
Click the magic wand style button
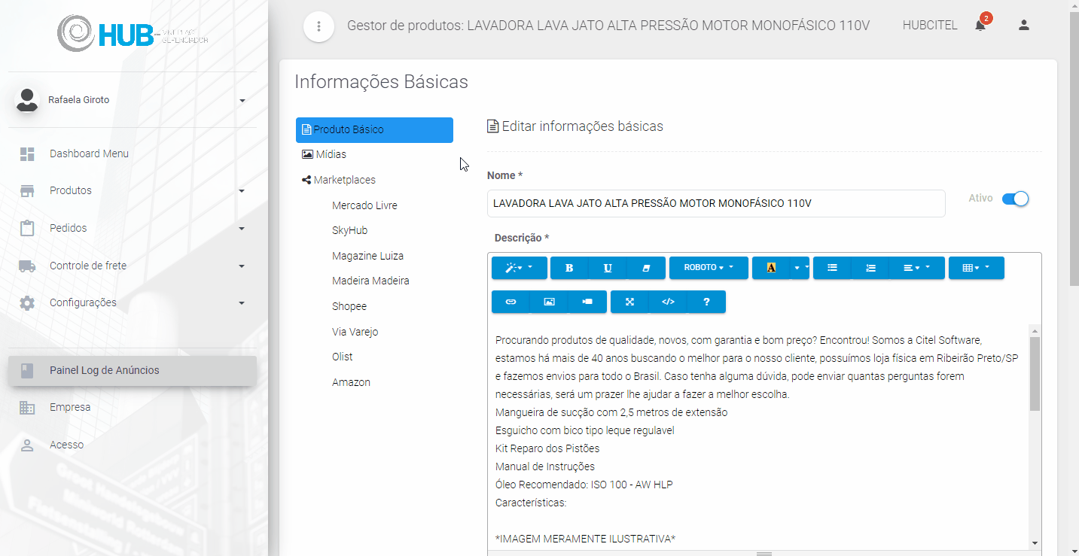tap(519, 268)
